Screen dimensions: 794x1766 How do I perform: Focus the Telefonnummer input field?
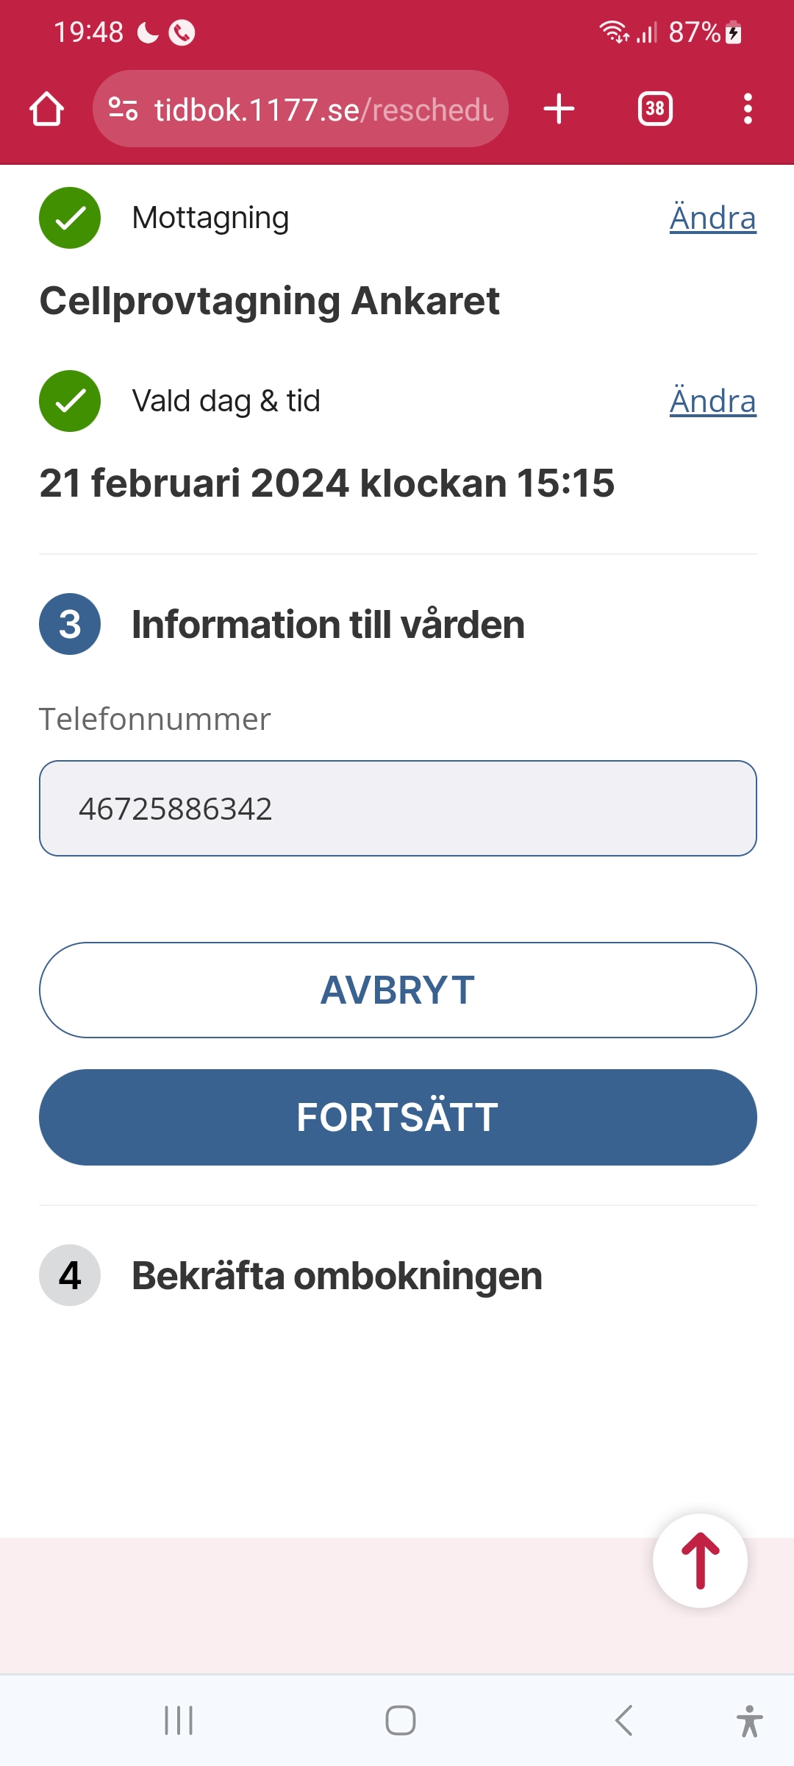pyautogui.click(x=397, y=808)
